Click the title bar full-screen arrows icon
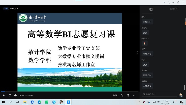186x105 pixels. click(x=169, y=2)
